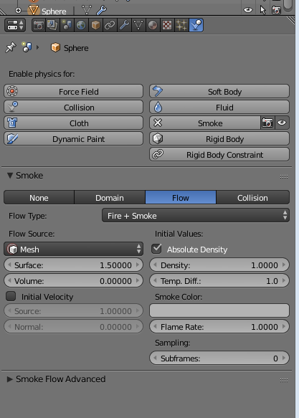Screen dimensions: 299x418
Task: Remove Smoke physics with X button
Action: pyautogui.click(x=204, y=123)
